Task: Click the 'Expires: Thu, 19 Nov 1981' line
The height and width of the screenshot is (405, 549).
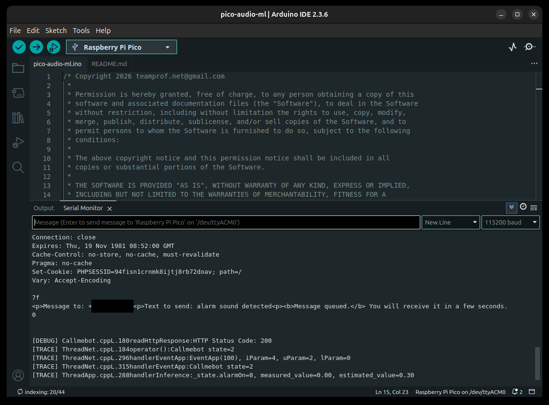Action: point(103,246)
